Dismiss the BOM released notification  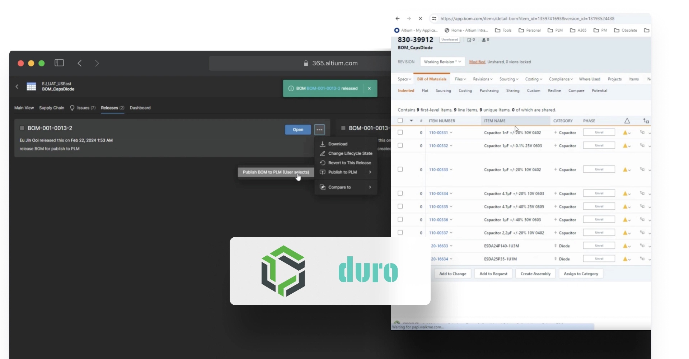(369, 88)
